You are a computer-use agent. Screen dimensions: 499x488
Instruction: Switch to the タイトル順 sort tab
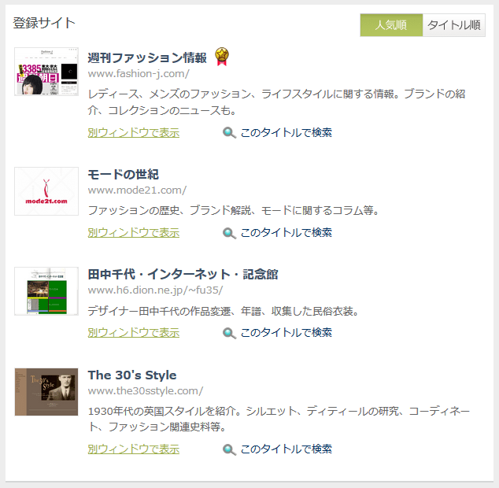click(454, 25)
